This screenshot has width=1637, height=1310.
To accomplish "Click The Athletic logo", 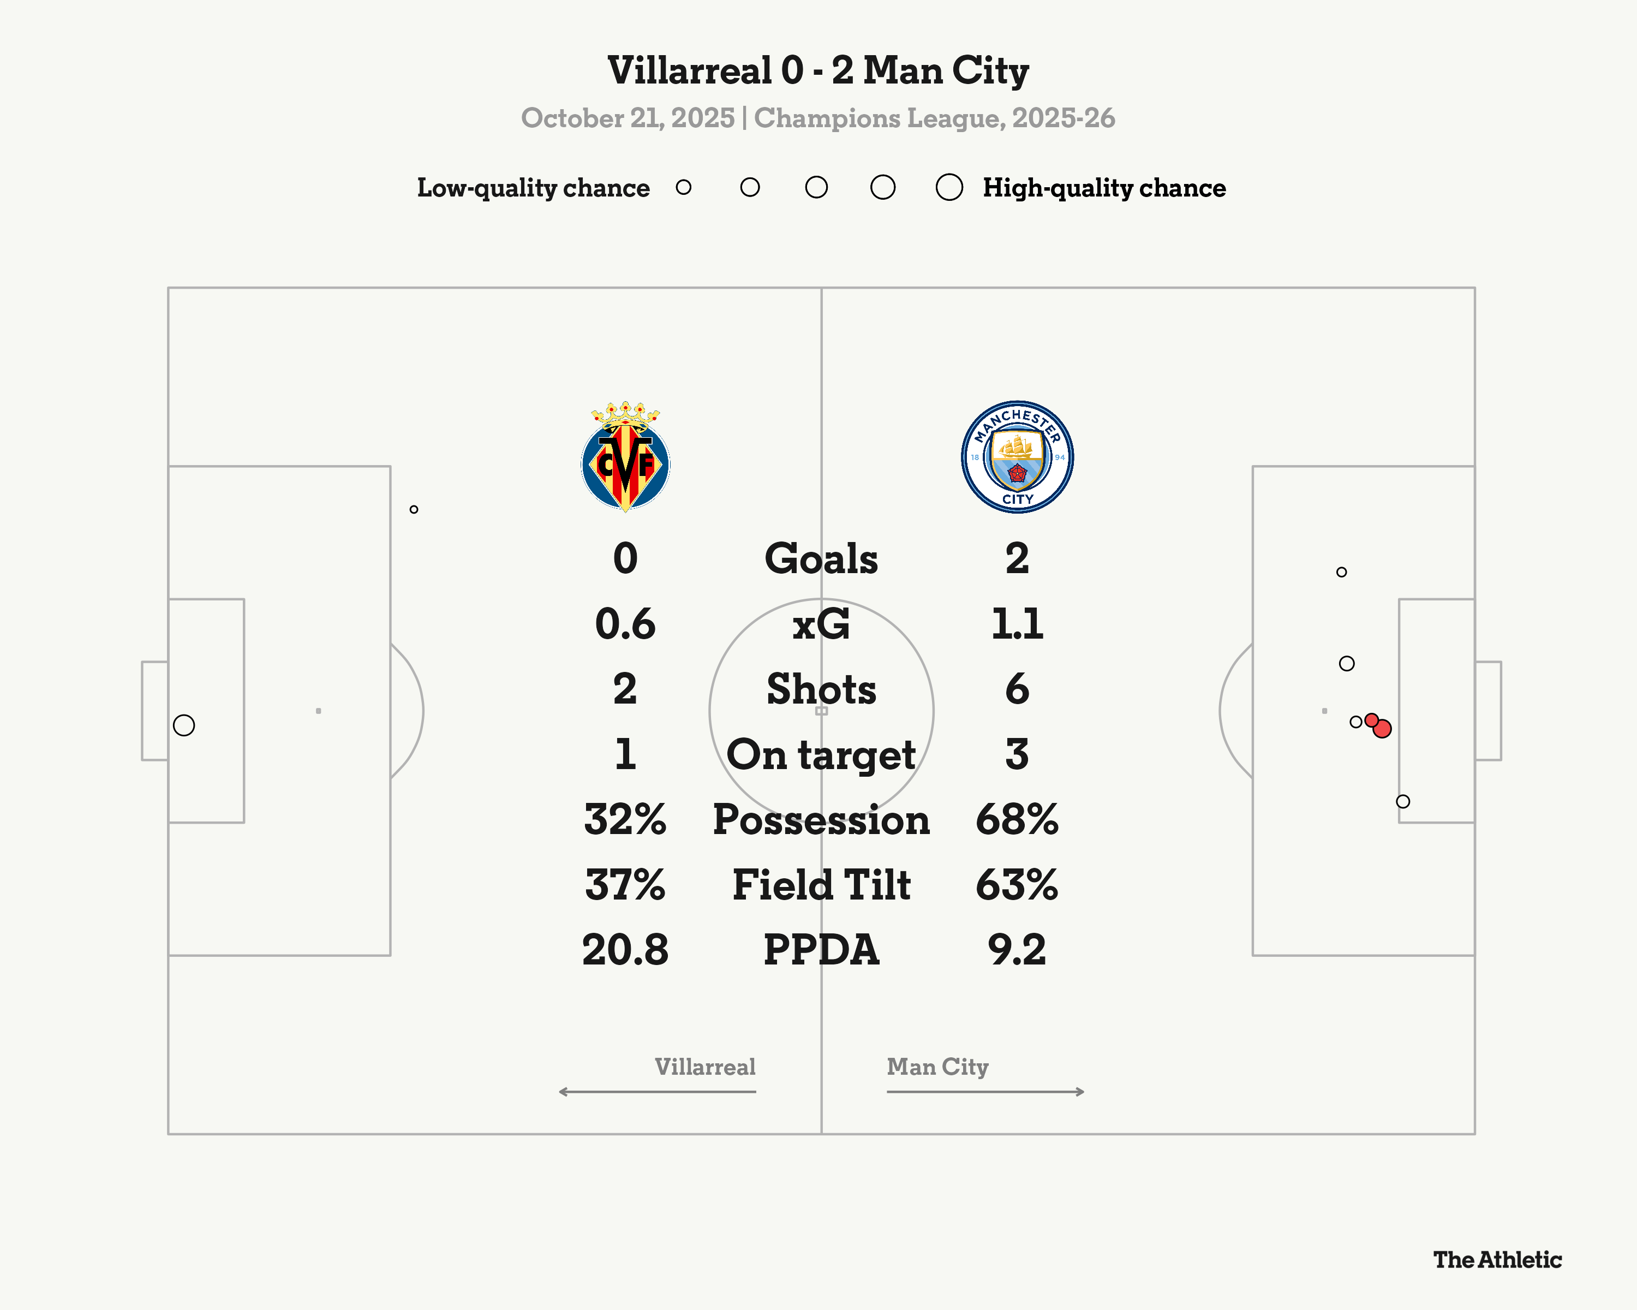I will [1497, 1260].
